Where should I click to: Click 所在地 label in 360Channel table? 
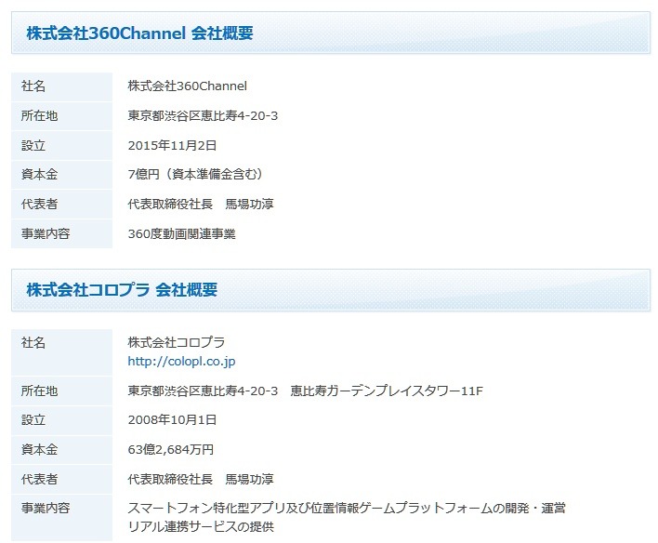(x=39, y=115)
